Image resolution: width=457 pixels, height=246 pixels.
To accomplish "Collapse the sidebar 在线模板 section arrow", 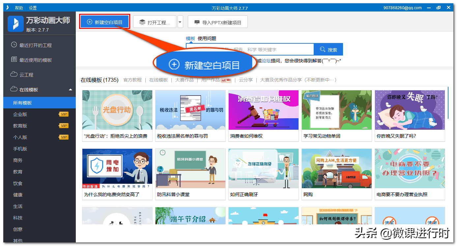I will (70, 90).
